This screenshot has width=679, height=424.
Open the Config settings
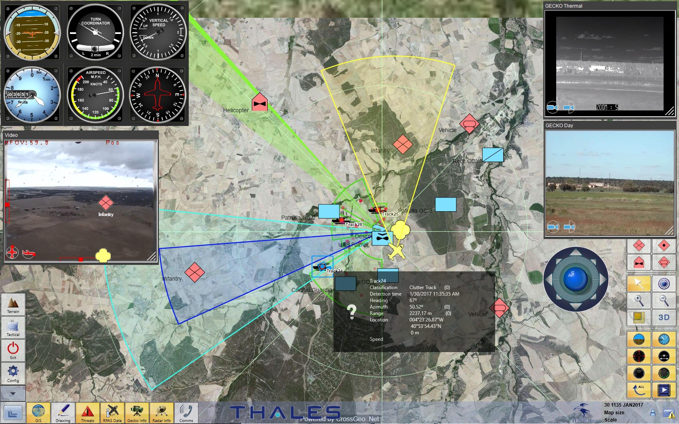[13, 374]
